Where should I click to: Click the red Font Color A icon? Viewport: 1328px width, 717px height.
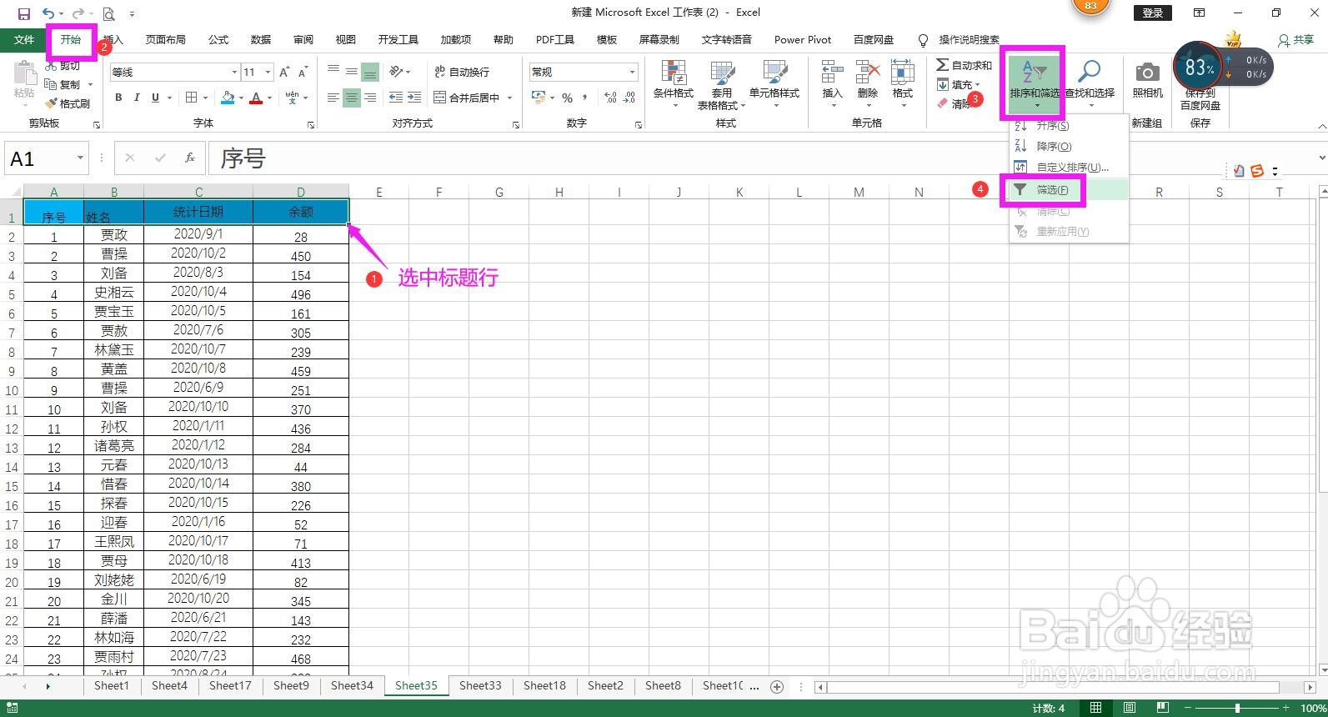tap(257, 98)
